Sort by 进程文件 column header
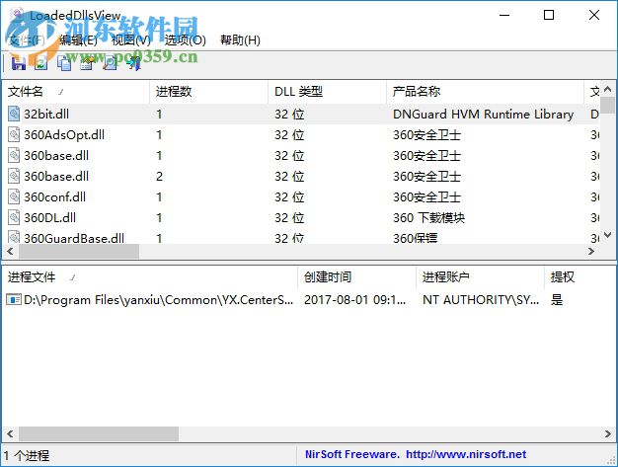The image size is (618, 467). pos(150,277)
